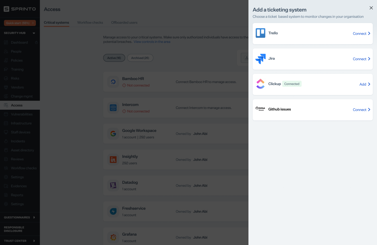
Task: Click the chevron next to Github issues Connect
Action: click(369, 110)
